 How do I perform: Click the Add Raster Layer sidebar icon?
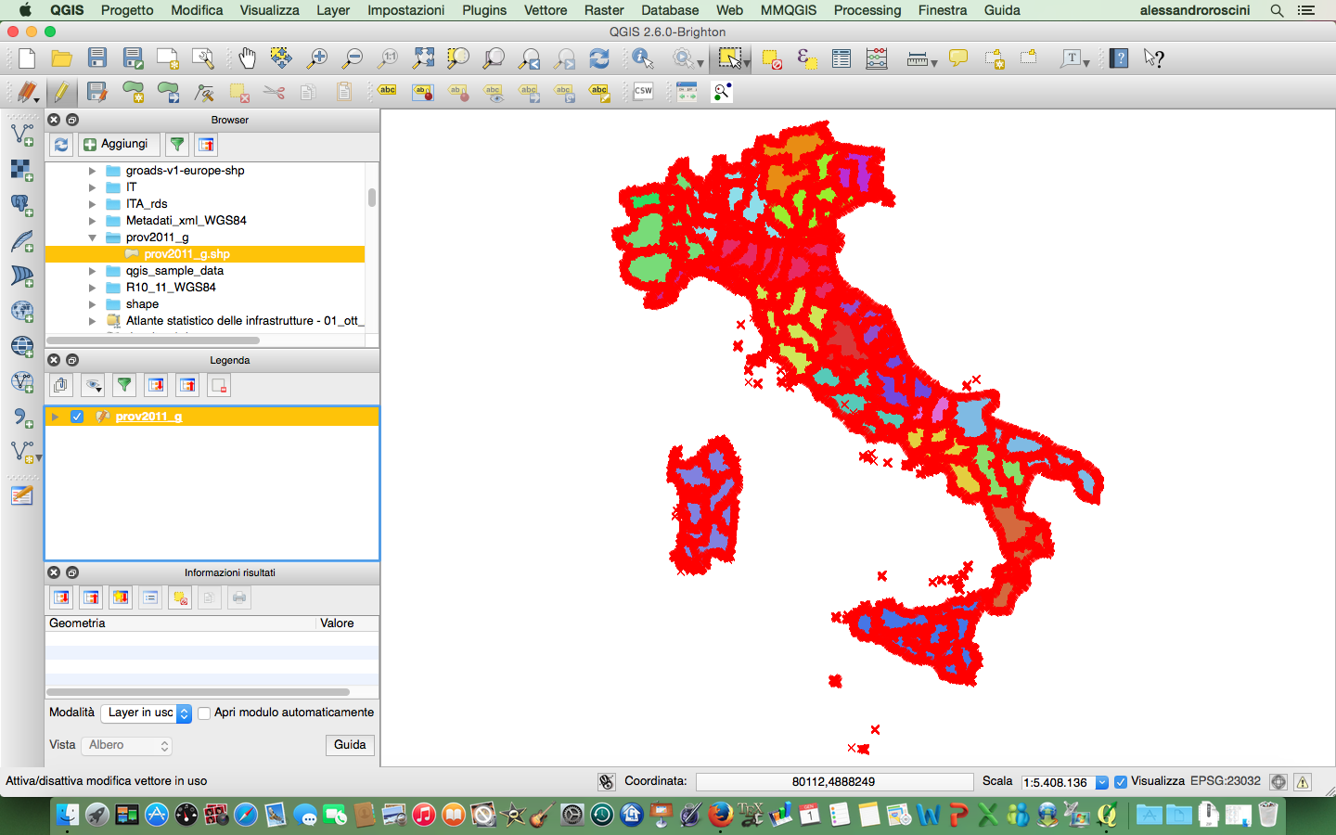click(22, 170)
